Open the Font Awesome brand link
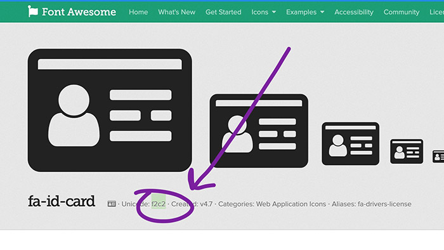This screenshot has width=444, height=250. tap(72, 11)
